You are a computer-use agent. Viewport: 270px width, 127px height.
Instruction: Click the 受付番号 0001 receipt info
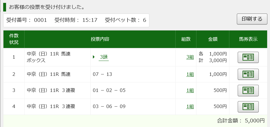27,20
